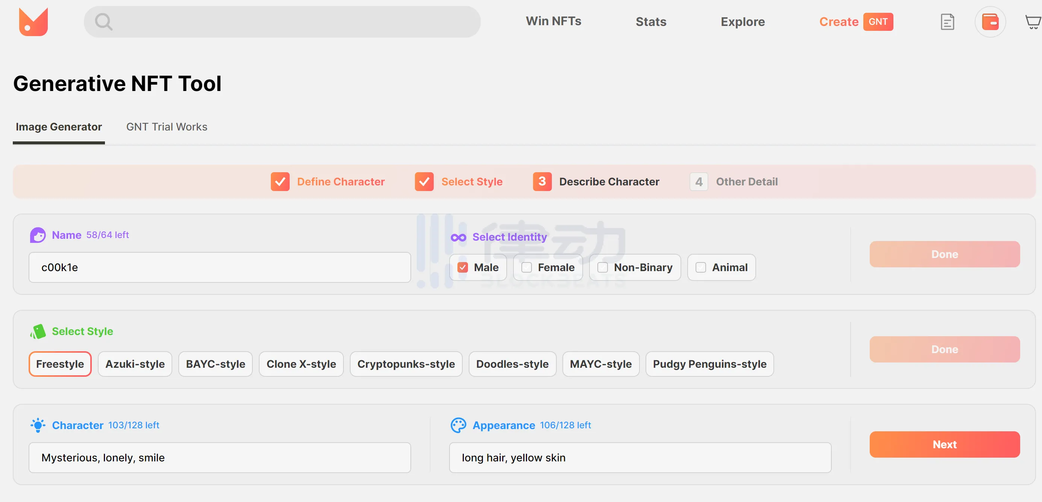Click the Stats navigation icon
This screenshot has height=502, width=1042.
click(651, 21)
